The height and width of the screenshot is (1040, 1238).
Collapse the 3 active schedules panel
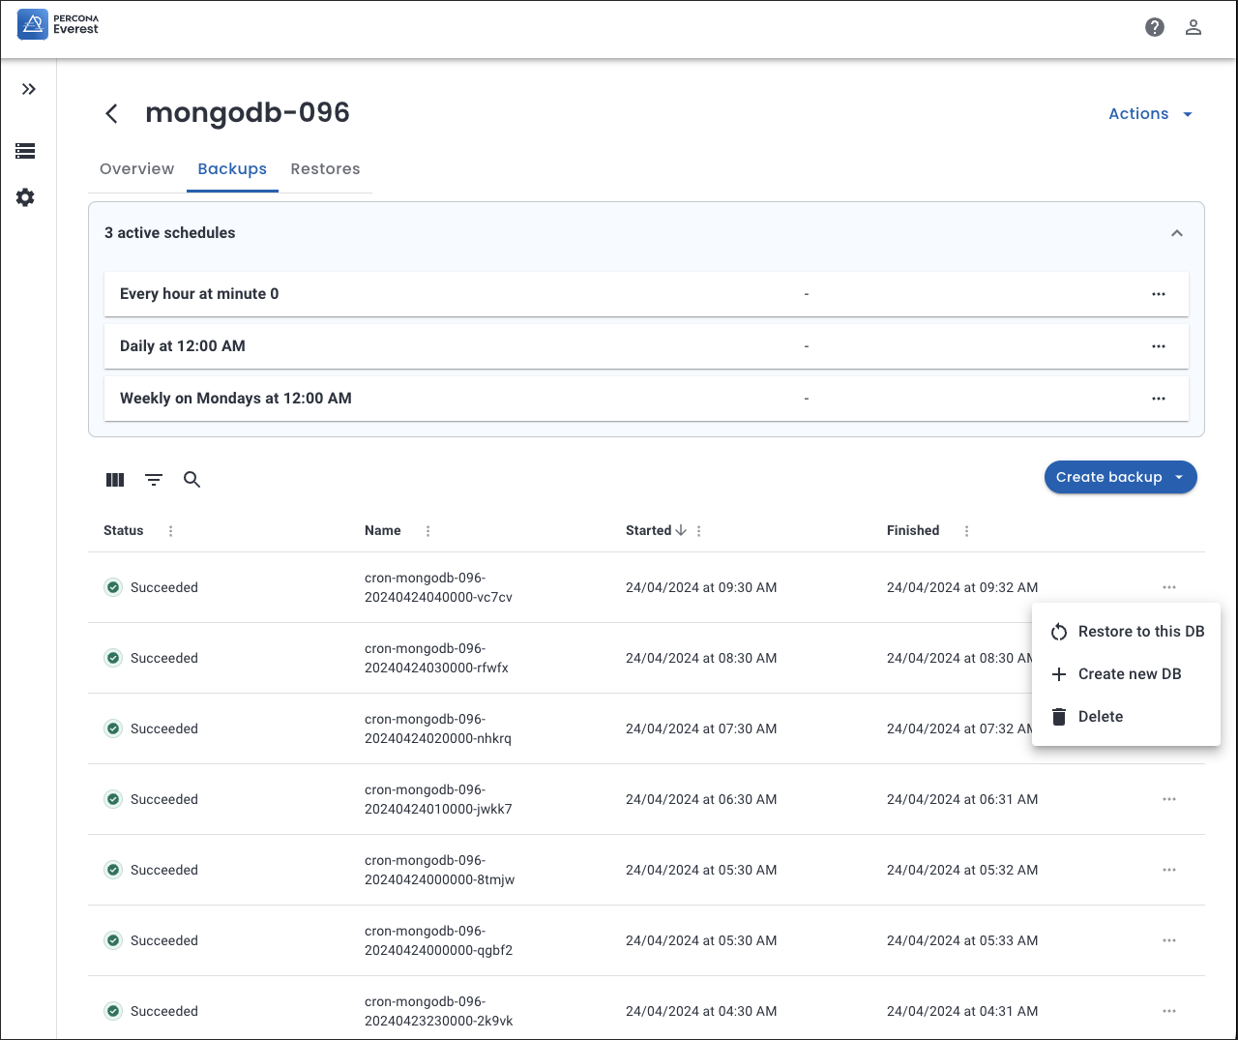1176,233
